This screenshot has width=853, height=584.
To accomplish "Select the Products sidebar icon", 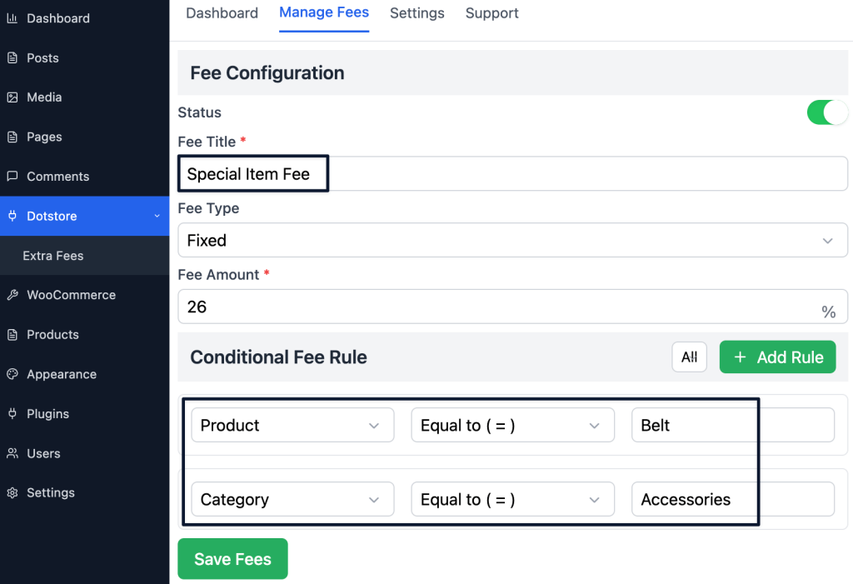I will pyautogui.click(x=15, y=334).
